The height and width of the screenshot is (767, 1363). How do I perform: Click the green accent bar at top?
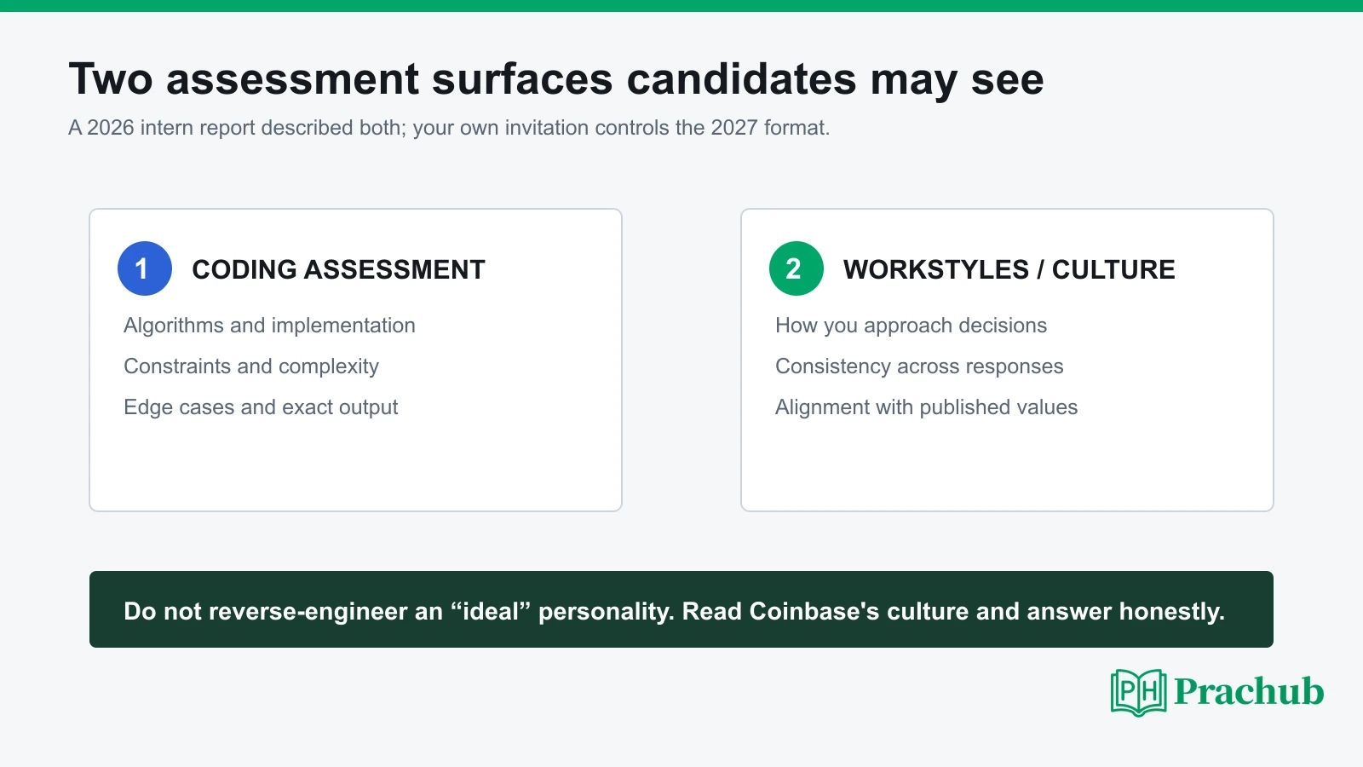[681, 6]
